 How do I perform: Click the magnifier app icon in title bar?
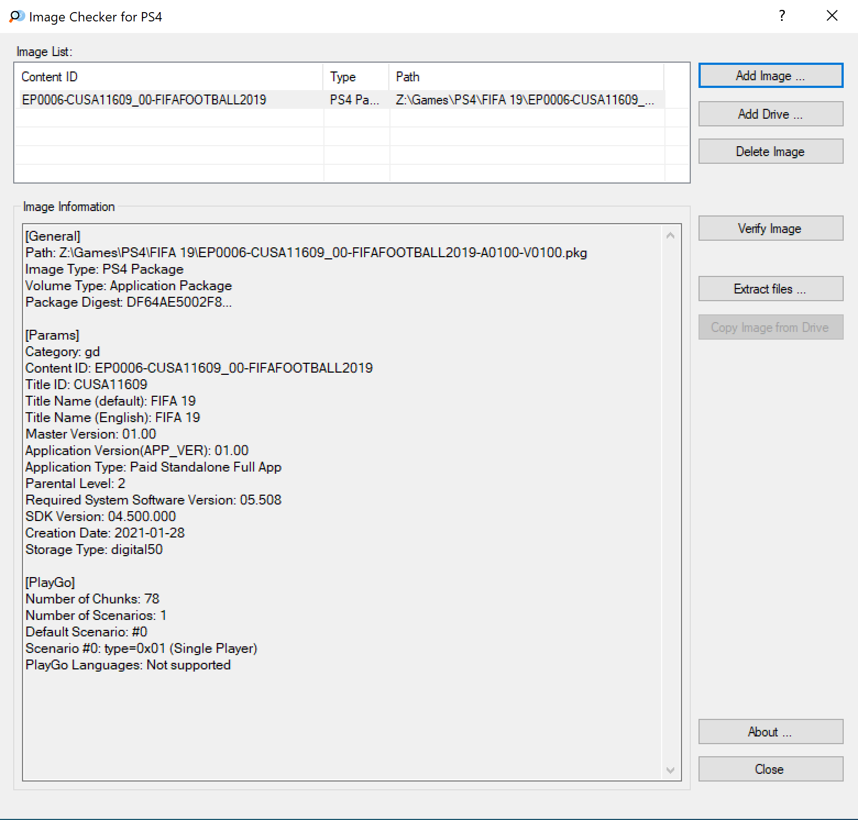17,16
